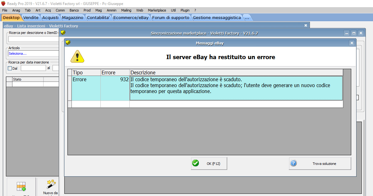Screen dimensions: 373x196
Task: Switch to the Magazzino tab
Action: (x=73, y=17)
